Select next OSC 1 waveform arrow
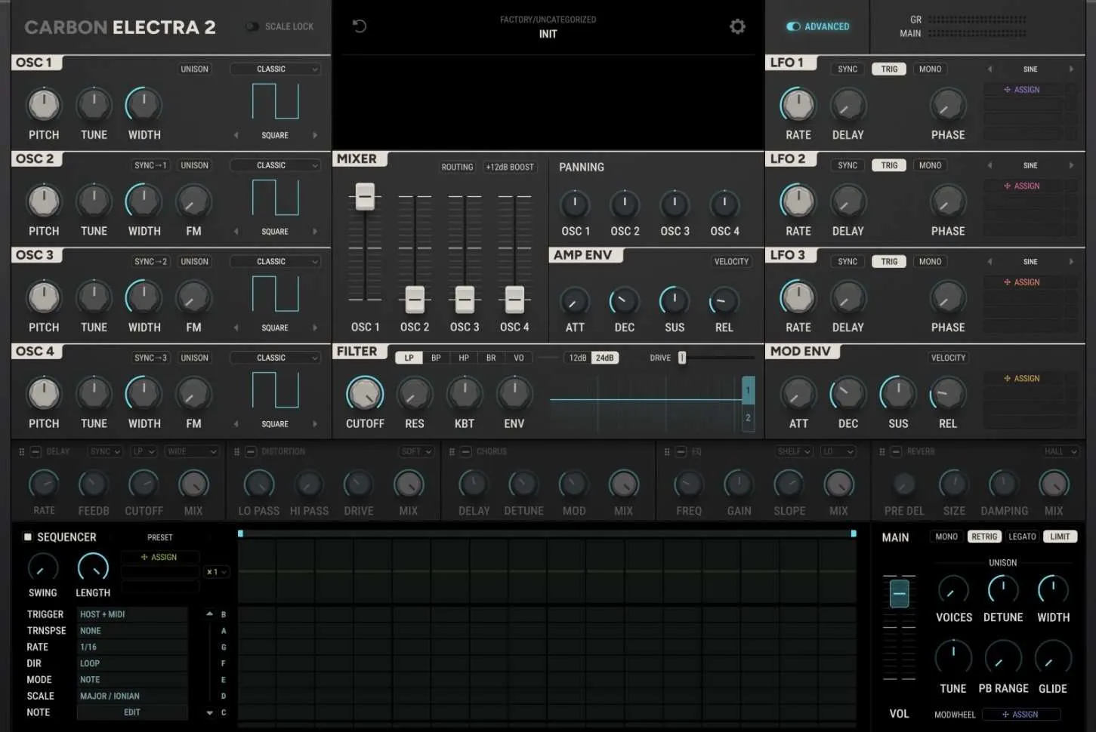The width and height of the screenshot is (1096, 732). tap(315, 135)
